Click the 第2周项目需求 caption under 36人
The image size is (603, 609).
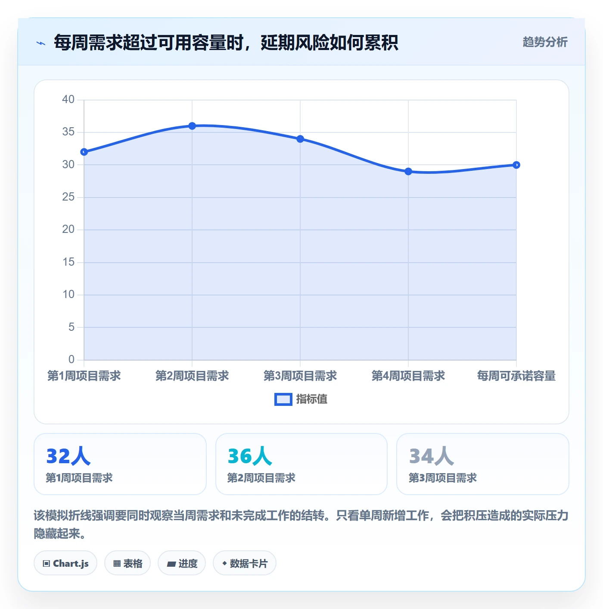261,478
